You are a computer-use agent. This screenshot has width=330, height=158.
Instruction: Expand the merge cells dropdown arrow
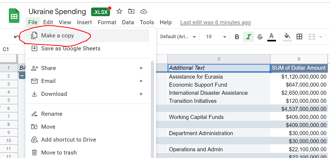pos(321,37)
